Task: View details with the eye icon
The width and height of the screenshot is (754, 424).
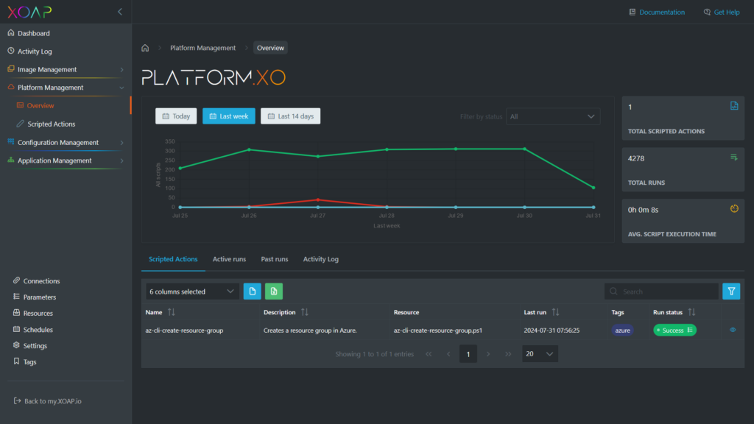Action: 733,331
